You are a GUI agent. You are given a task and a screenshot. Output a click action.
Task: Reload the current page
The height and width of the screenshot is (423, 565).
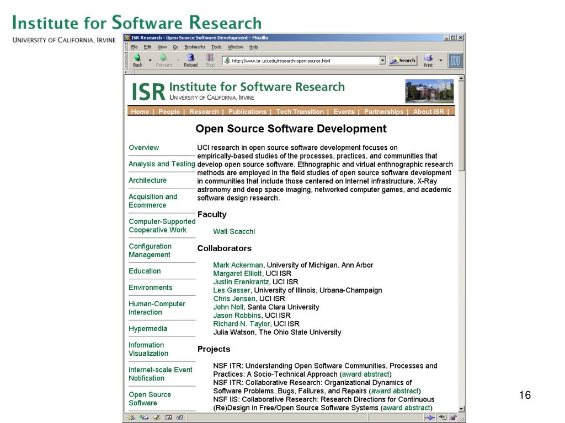click(190, 60)
